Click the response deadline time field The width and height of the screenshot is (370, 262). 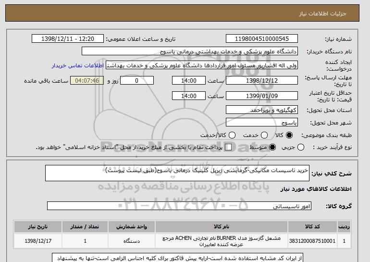[189, 80]
